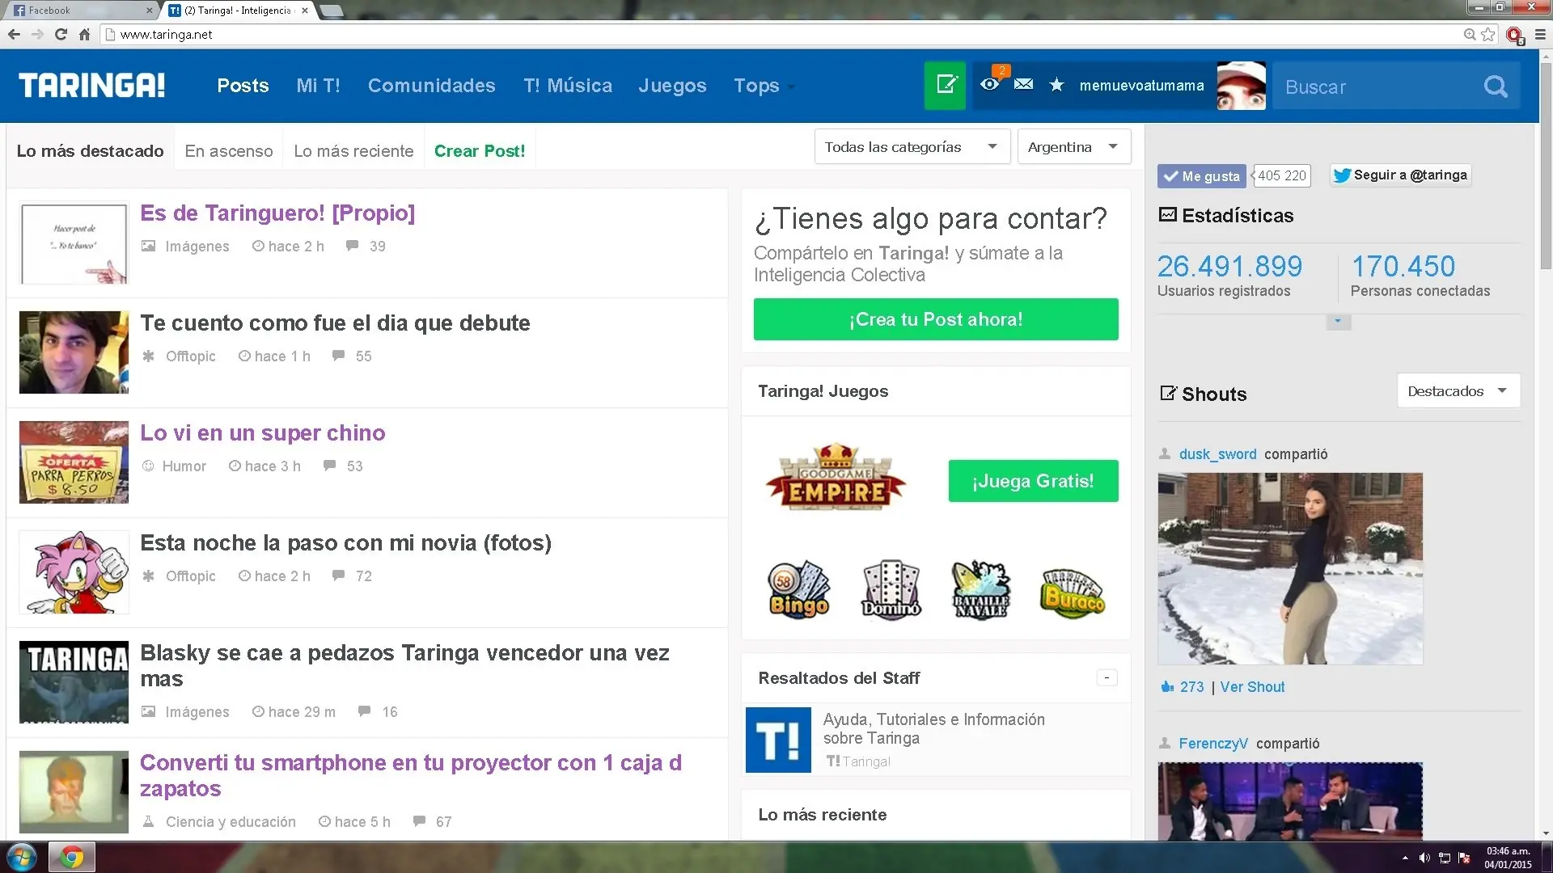This screenshot has width=1553, height=873.
Task: Open Comunidades menu item
Action: (x=431, y=86)
